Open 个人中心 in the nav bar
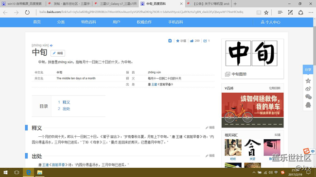 click(x=270, y=22)
